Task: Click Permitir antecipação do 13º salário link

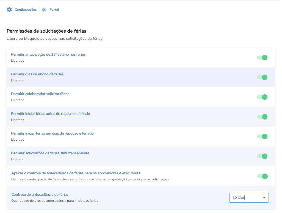Action: (48, 54)
